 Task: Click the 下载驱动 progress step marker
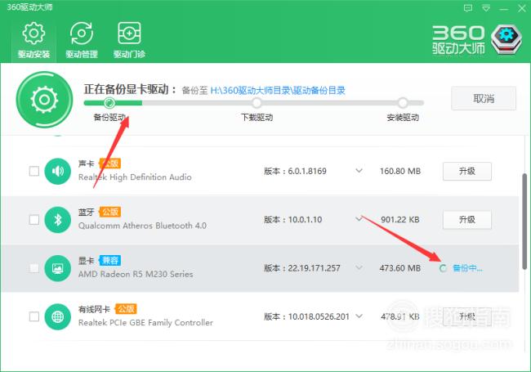tap(257, 102)
